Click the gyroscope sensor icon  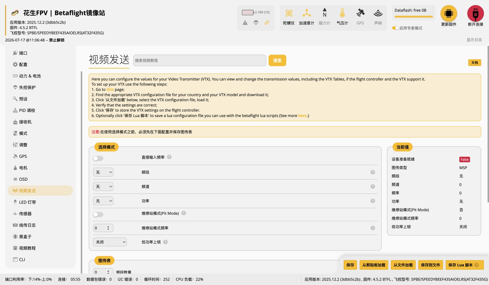[289, 13]
